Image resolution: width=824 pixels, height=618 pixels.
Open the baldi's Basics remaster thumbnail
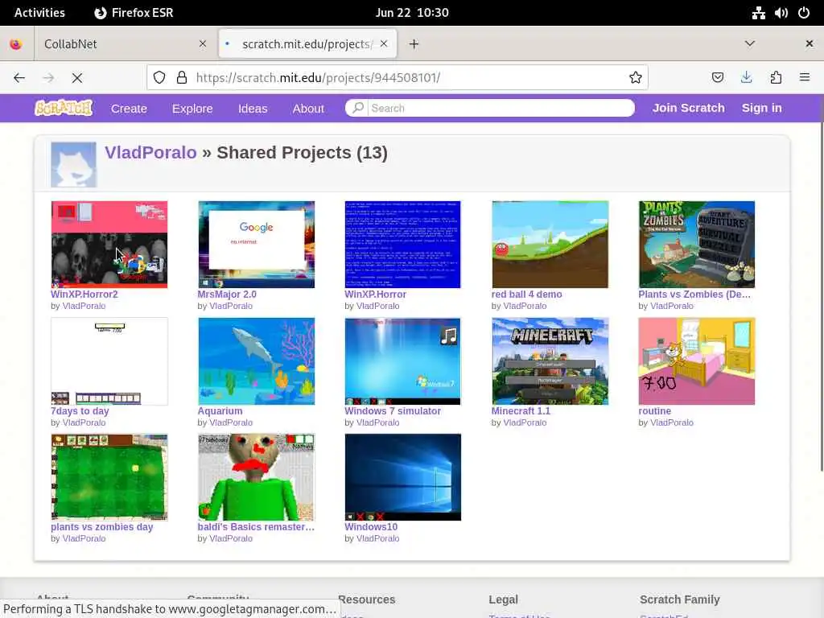[257, 477]
